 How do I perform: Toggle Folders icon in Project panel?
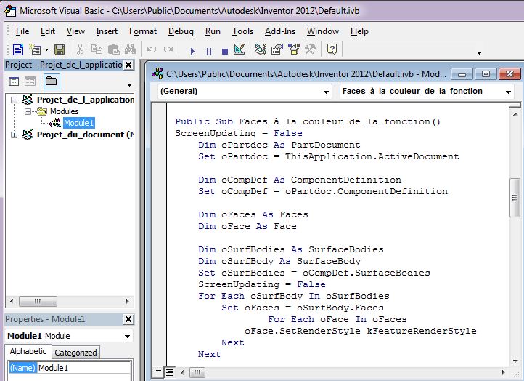coord(51,81)
